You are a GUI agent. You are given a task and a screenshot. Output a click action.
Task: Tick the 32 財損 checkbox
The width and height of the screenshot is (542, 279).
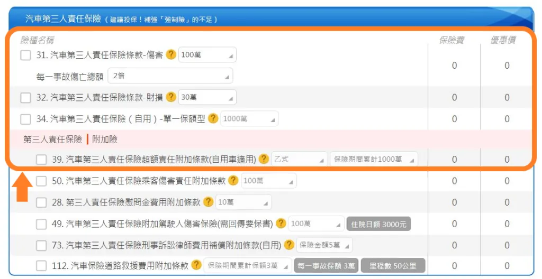(25, 98)
